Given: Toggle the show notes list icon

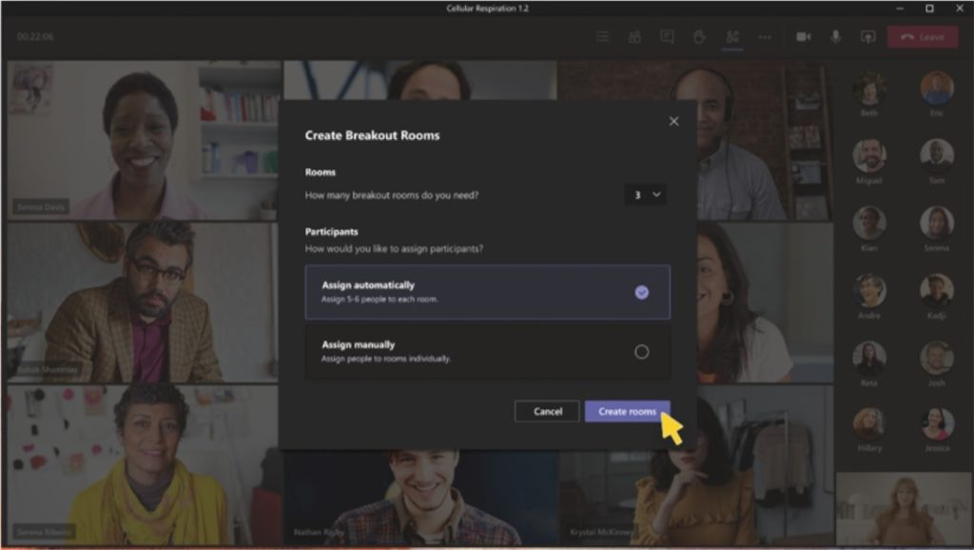Looking at the screenshot, I should click(602, 36).
